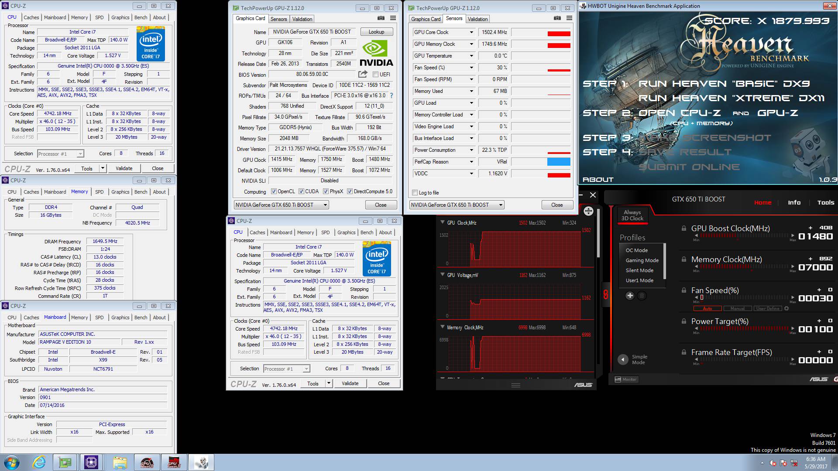Click the lock icon beside Power Target
The image size is (838, 471).
click(x=683, y=321)
